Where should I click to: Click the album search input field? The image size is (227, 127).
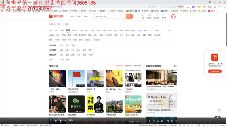pos(110,16)
